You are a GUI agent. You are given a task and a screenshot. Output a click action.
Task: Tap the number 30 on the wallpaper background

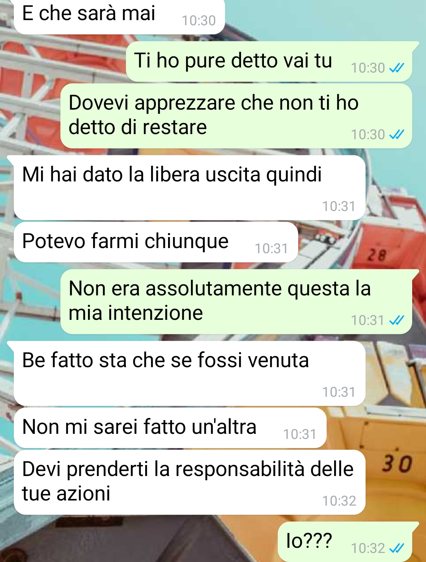click(397, 463)
